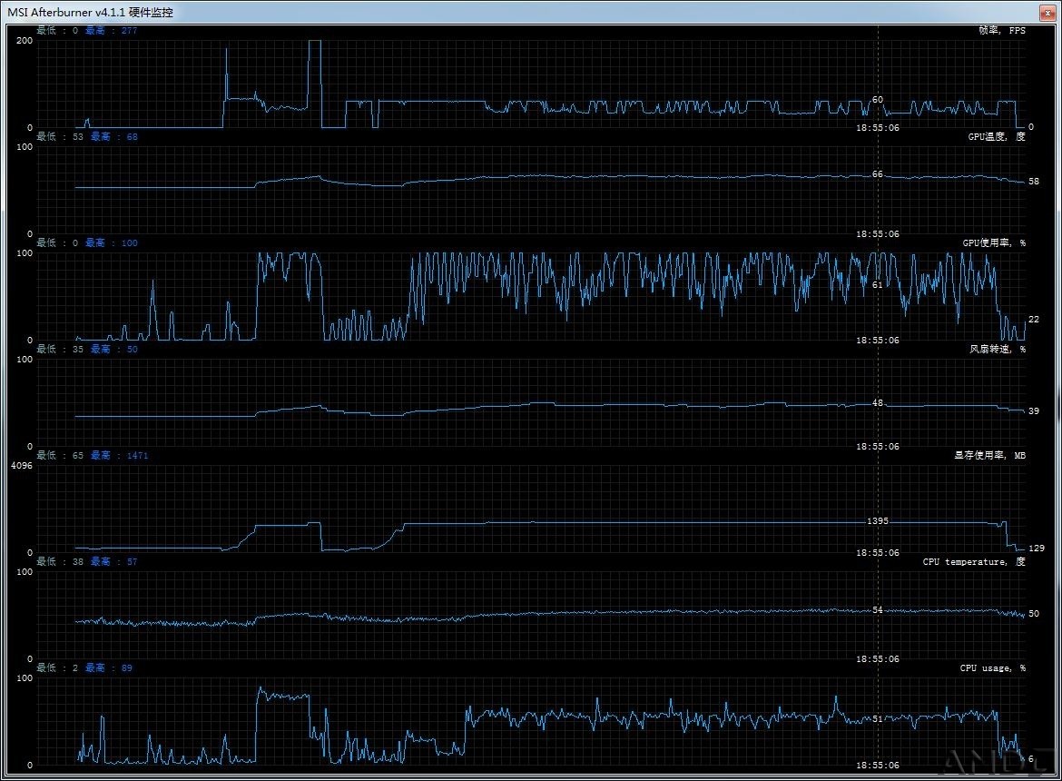Click the 最高 : 50 fan speed maximum

click(113, 350)
